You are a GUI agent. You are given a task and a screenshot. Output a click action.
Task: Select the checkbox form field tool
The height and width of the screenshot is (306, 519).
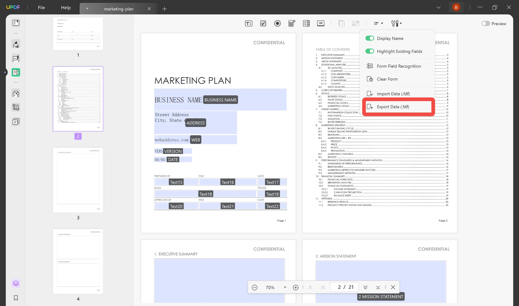[x=263, y=23]
